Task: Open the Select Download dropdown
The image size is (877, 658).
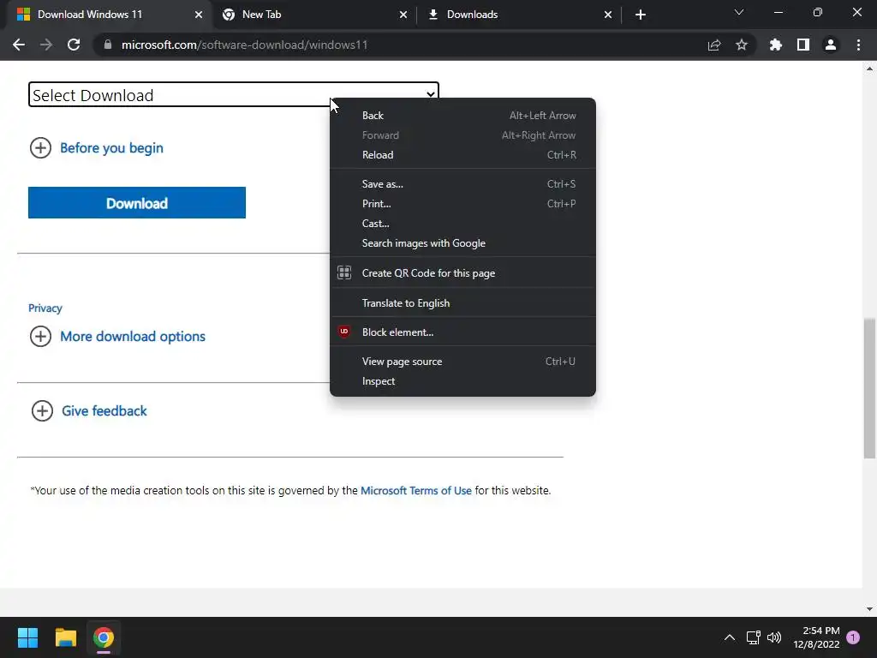Action: (x=233, y=94)
